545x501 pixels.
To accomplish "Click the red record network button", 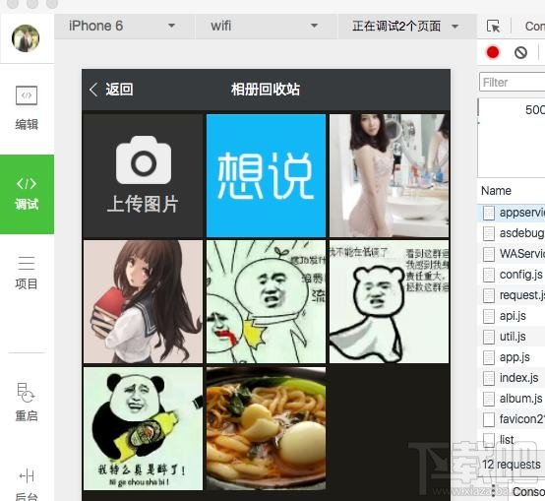I will (x=493, y=52).
